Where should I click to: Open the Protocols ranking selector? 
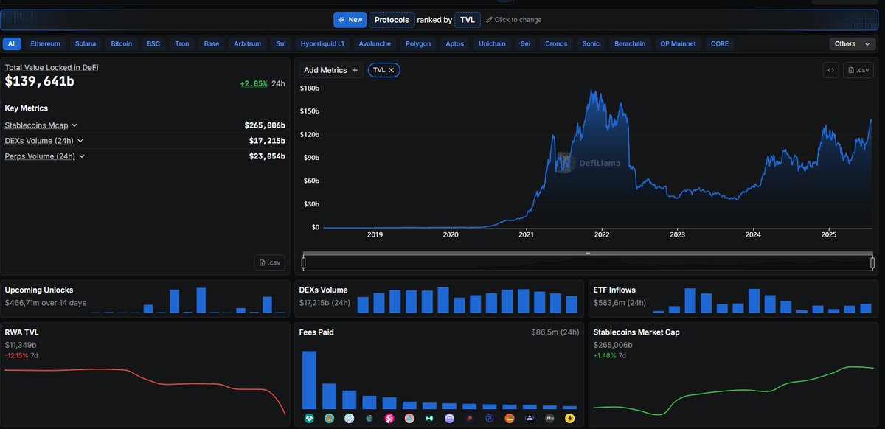tap(392, 20)
